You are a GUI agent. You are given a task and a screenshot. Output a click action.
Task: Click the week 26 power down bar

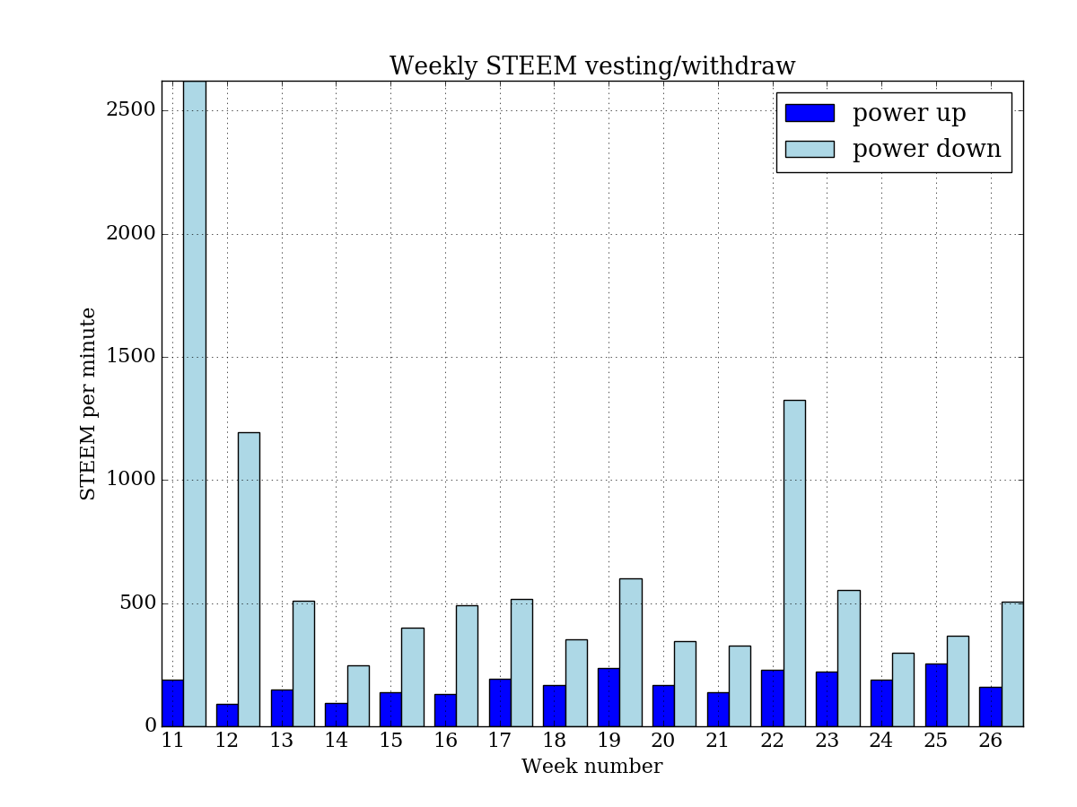[1012, 664]
